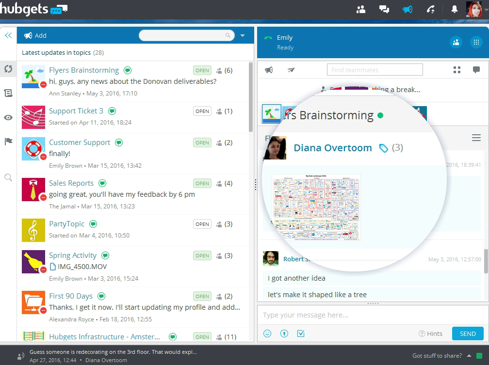The image size is (489, 365).
Task: Click chat bubble icon next to First 90 Days
Action: [x=101, y=296]
